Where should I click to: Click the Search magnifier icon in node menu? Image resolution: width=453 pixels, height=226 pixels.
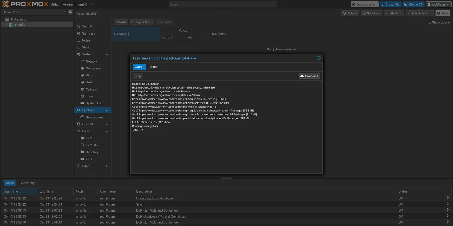(78, 26)
